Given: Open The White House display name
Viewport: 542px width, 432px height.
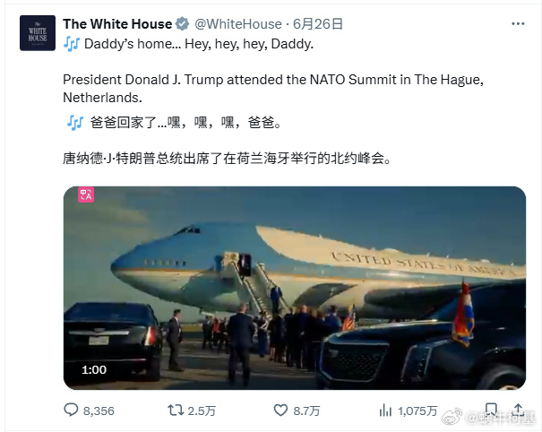Looking at the screenshot, I should click(117, 24).
